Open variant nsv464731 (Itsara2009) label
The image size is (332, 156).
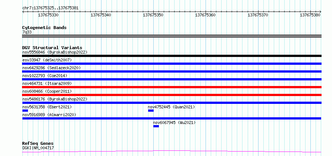point(47,83)
